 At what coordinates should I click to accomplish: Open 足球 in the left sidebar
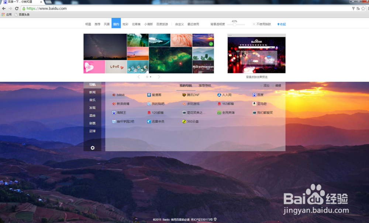click(93, 131)
